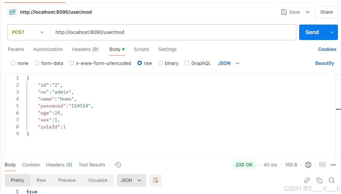Screen dimensions: 341x194
Task: Select the GraphQL body radio button
Action: coord(187,63)
